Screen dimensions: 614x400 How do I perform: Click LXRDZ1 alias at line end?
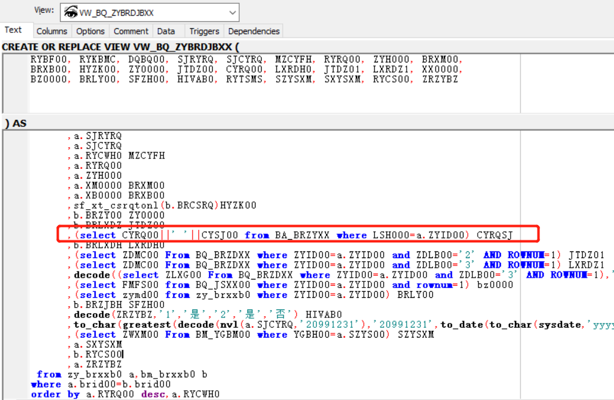586,265
